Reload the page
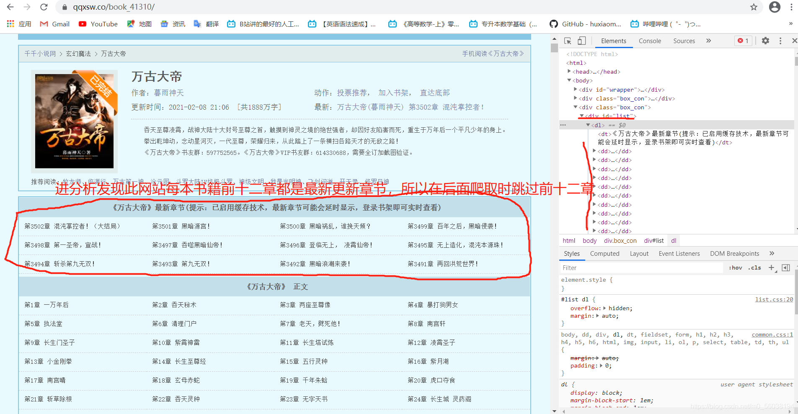The height and width of the screenshot is (414, 798). click(x=44, y=7)
